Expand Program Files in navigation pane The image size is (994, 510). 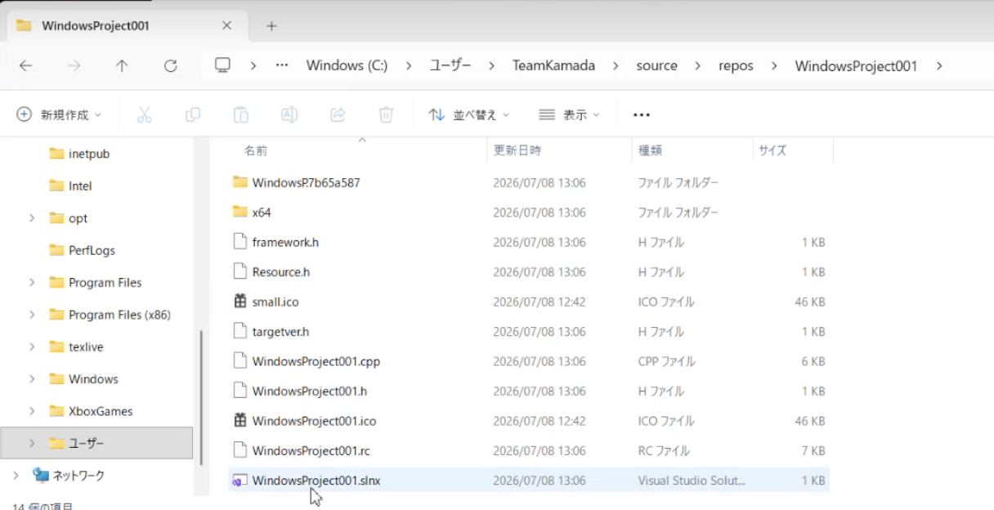(x=32, y=283)
